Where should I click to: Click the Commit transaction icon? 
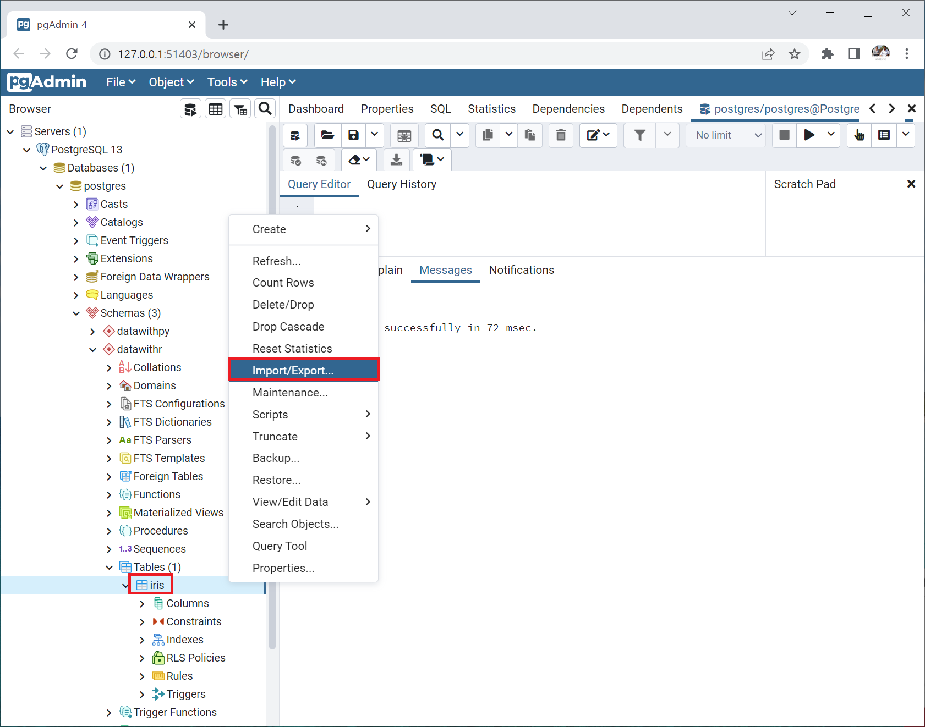pyautogui.click(x=295, y=160)
